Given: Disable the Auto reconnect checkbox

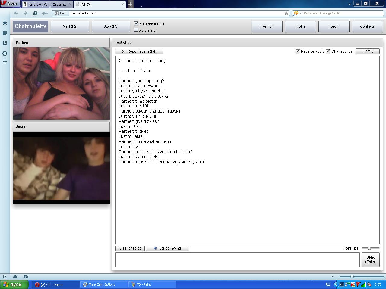Looking at the screenshot, I should (136, 23).
